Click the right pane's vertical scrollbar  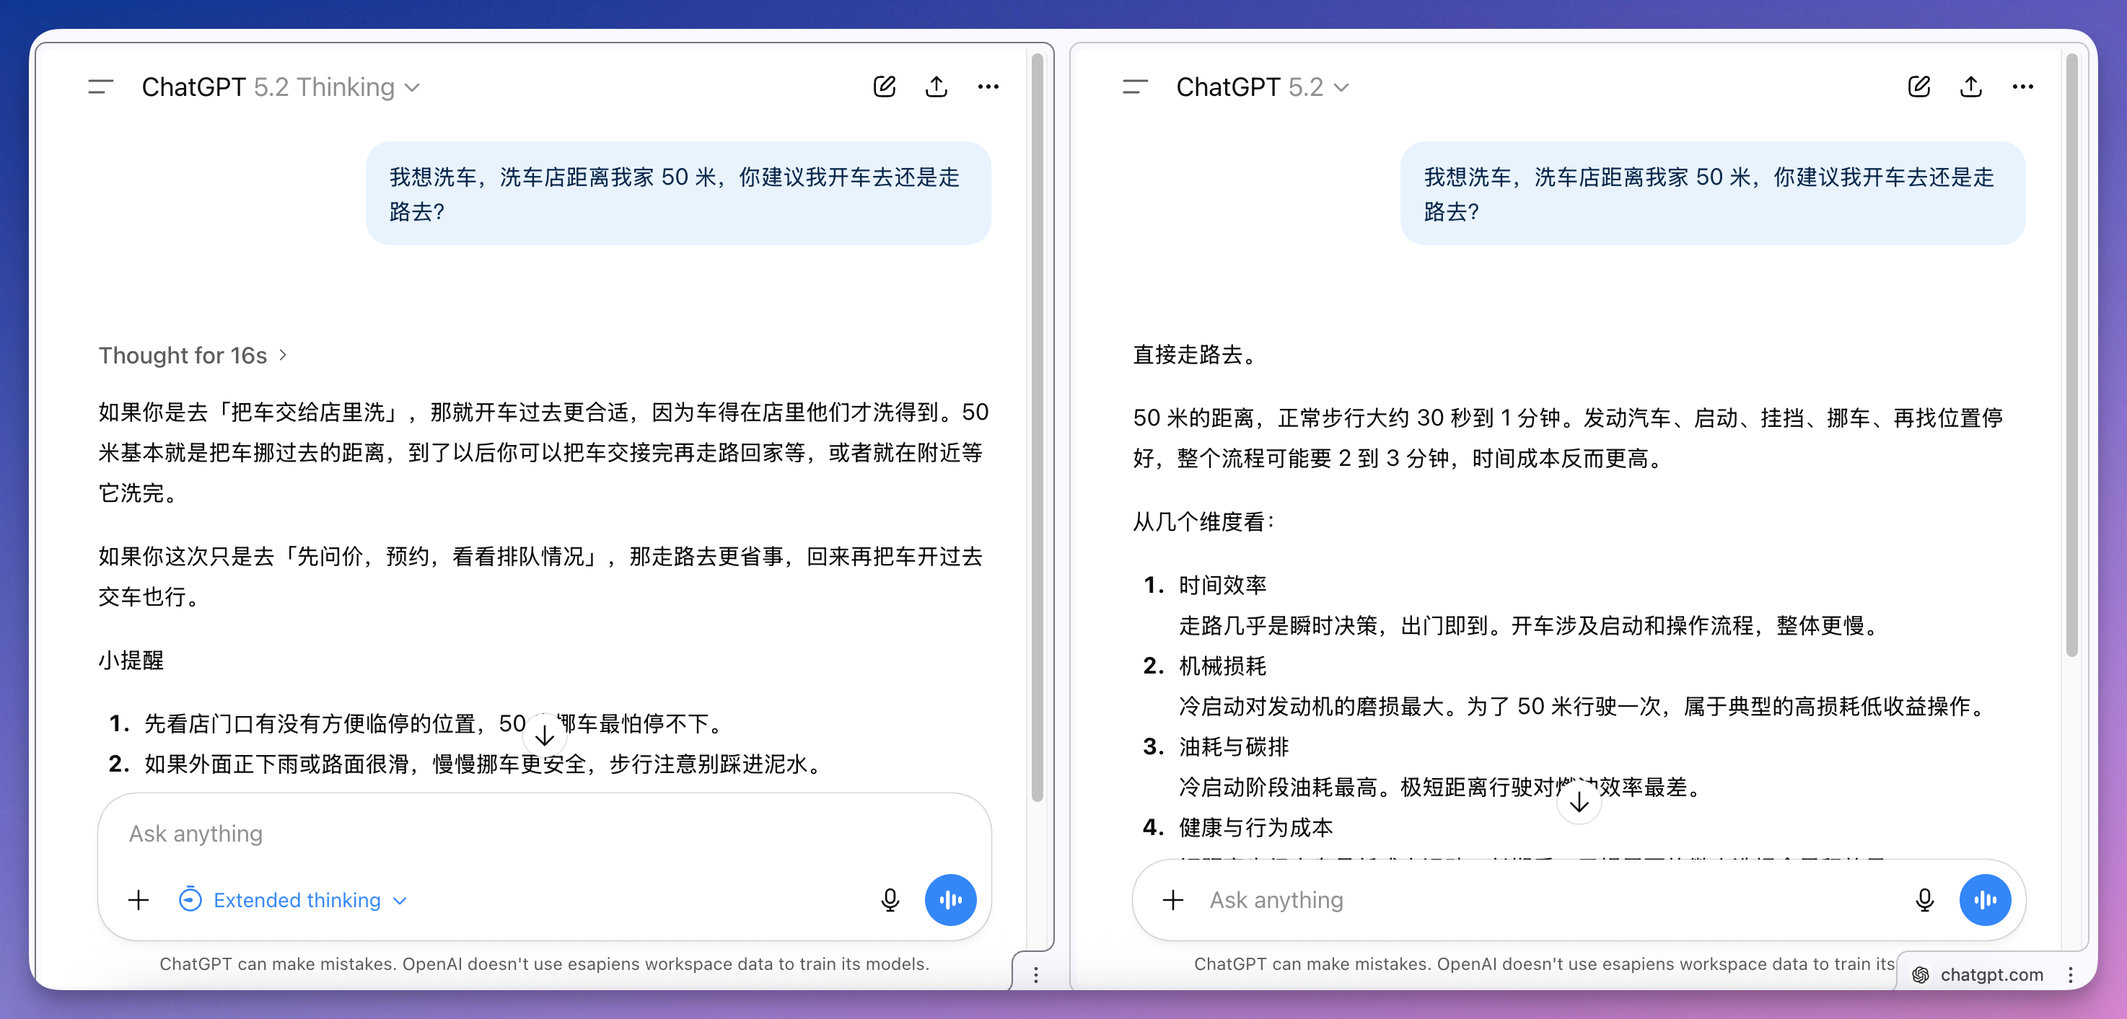point(2071,355)
